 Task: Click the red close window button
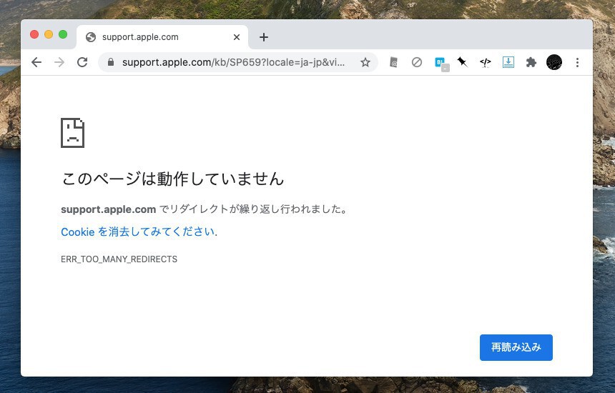(x=34, y=34)
